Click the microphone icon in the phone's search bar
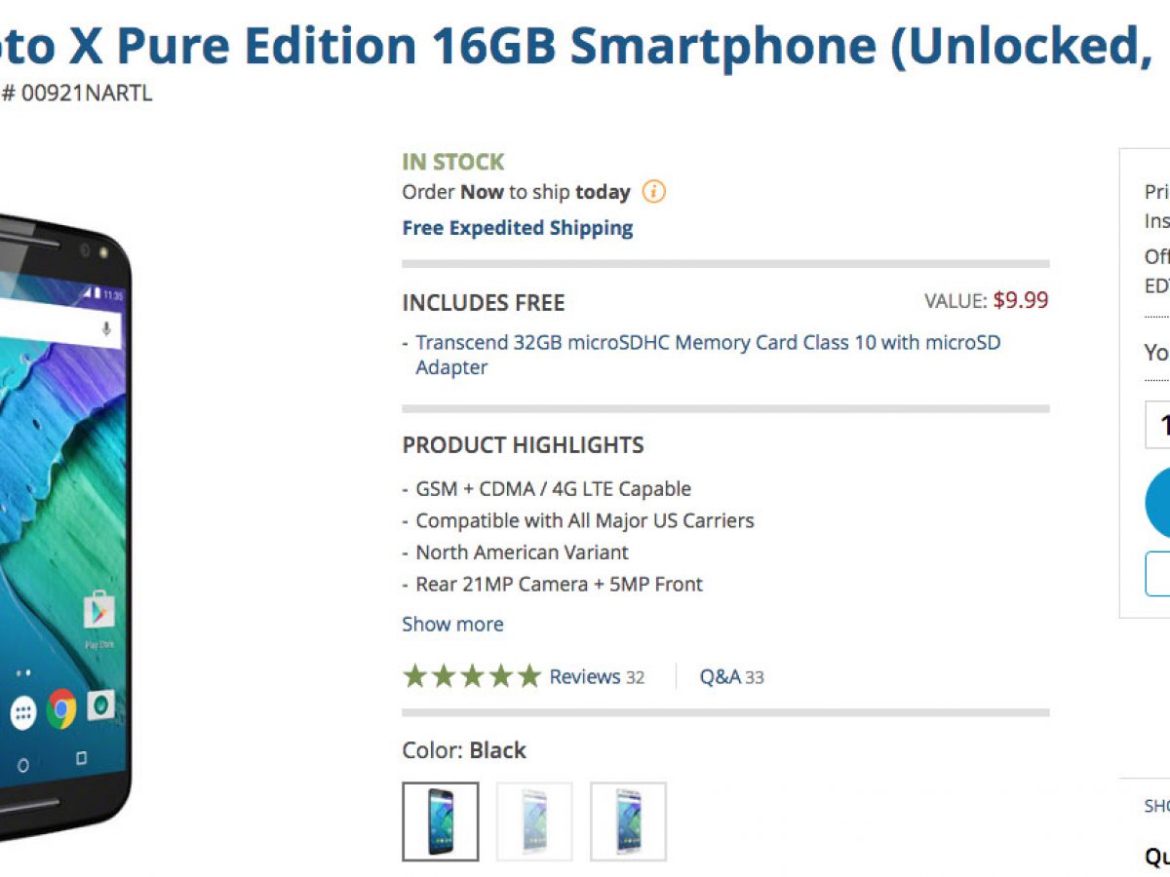Viewport: 1170px width, 877px height. [106, 328]
